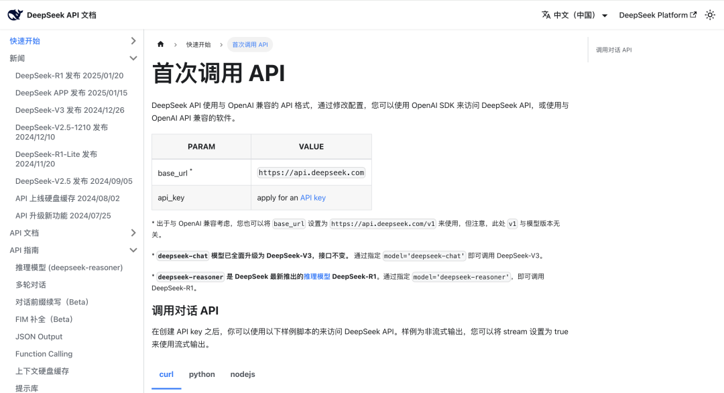Open DeepSeek-V3 发布 2024/12/26 item
This screenshot has height=393, width=724.
pos(70,110)
